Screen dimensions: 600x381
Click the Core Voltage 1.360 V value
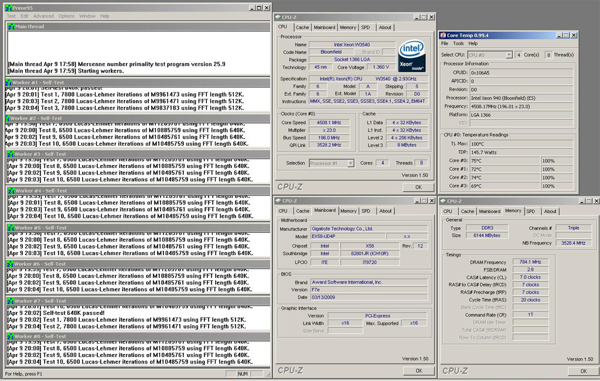pos(381,67)
